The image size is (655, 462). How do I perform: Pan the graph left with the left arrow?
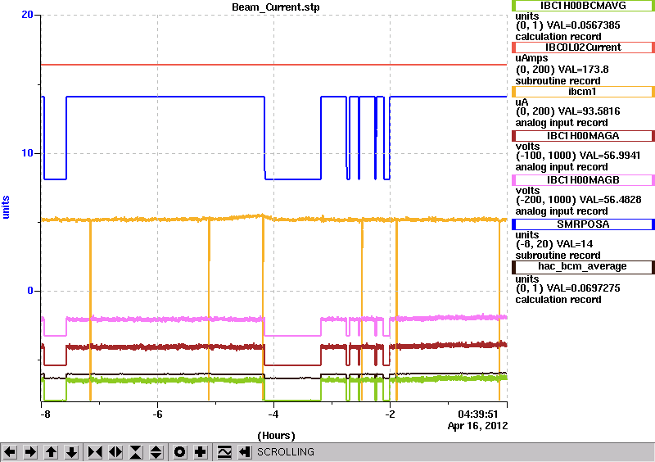tap(10, 452)
